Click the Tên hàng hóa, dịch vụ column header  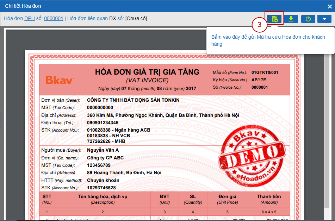coord(103,199)
